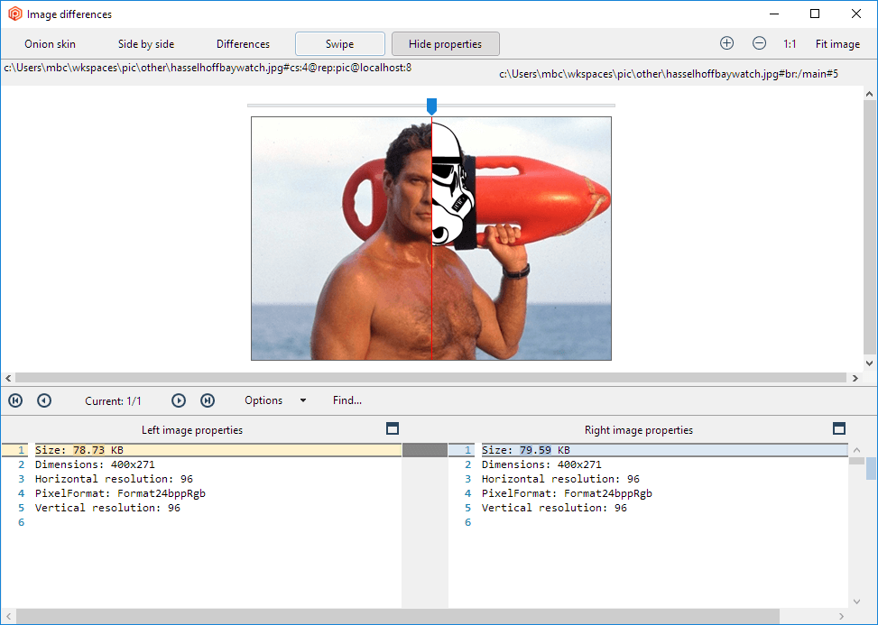Click the right properties scroll-up arrow

tap(856, 450)
